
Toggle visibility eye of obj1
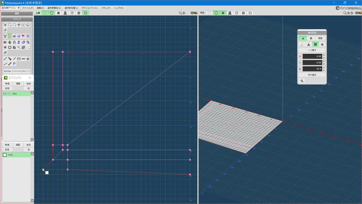point(5,93)
